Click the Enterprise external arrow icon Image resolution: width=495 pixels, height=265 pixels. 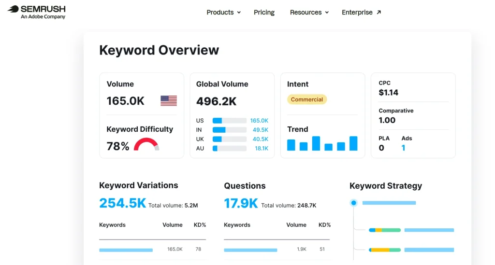(379, 12)
